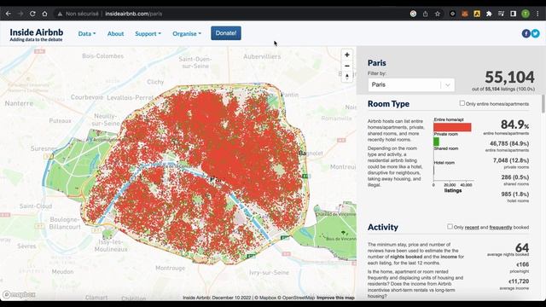546x307 pixels.
Task: Click the Paris panel title
Action: click(377, 63)
